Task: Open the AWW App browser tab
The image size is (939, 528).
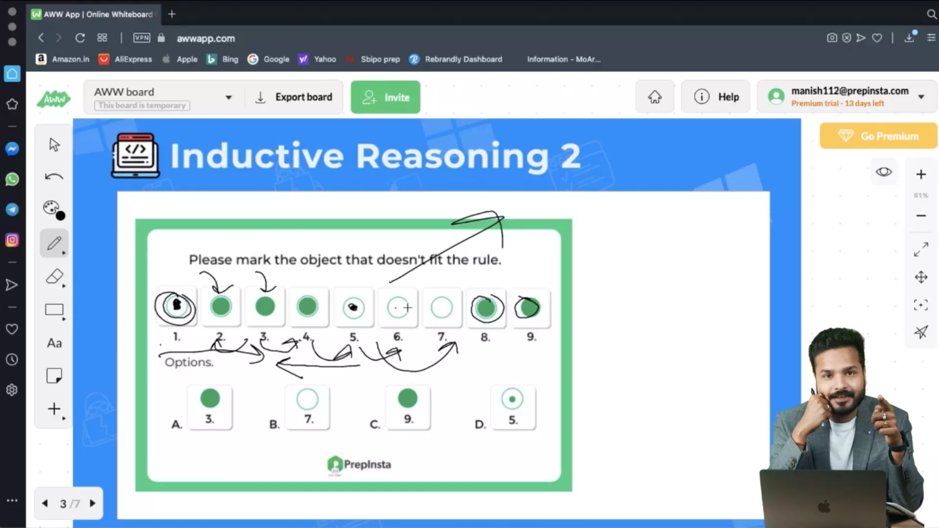Action: tap(93, 14)
